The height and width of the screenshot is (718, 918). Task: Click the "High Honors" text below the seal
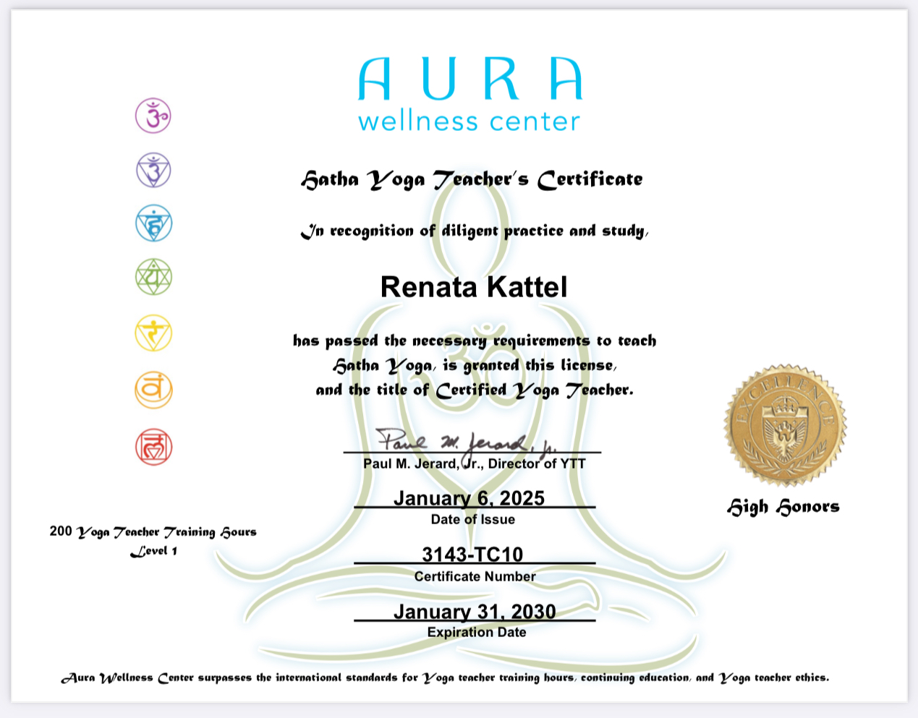pyautogui.click(x=783, y=507)
